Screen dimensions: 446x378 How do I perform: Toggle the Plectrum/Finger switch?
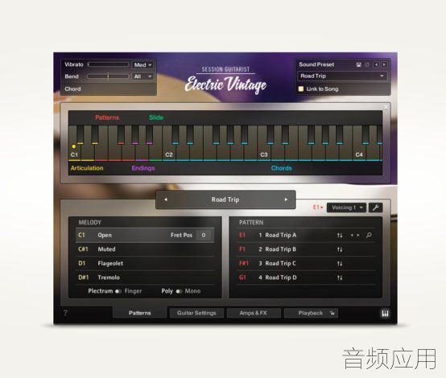(x=118, y=291)
